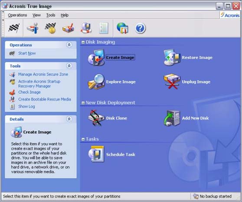Viewport: 242px width, 202px height.
Task: Click the Check Image link in Tools
Action: pyautogui.click(x=29, y=92)
